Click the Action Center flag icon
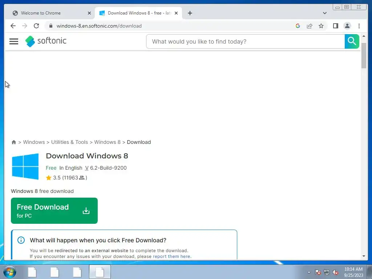 [x=318, y=272]
